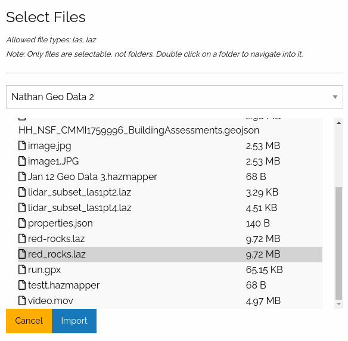Select the highlighted red_rocks.laz file

coord(170,254)
